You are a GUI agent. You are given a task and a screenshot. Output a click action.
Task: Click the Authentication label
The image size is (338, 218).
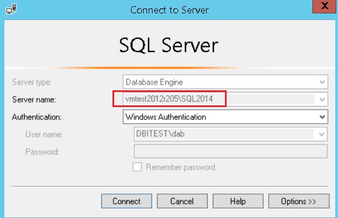pyautogui.click(x=37, y=117)
